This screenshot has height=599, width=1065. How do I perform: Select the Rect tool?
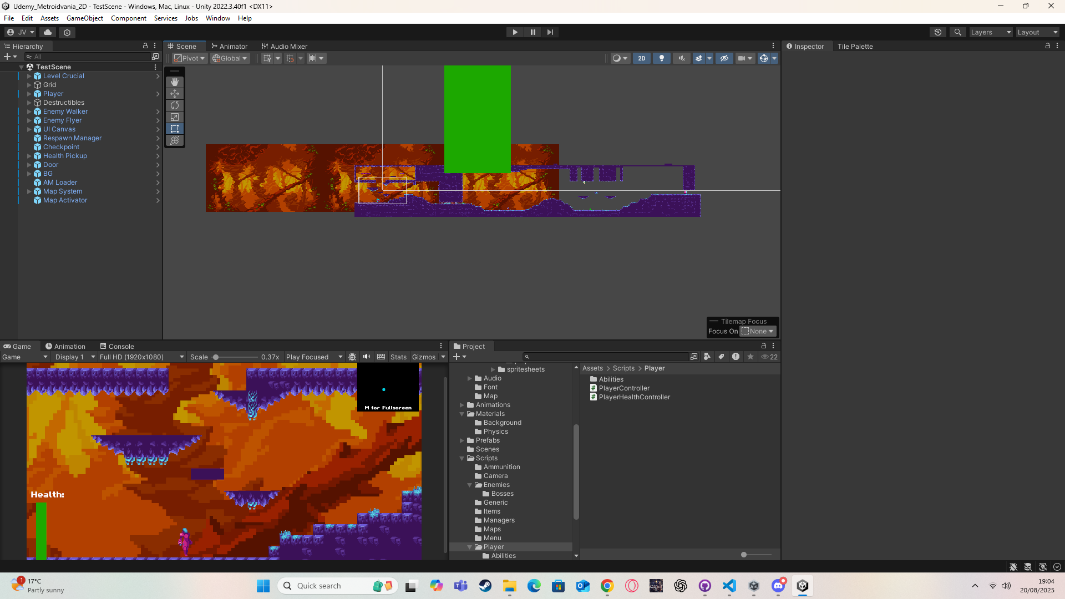(175, 129)
